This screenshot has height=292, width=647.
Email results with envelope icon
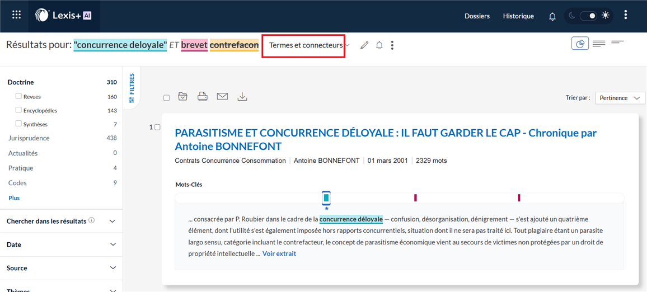coord(222,97)
